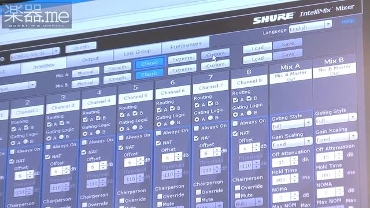
Task: Enable Chairperson Override for Channel 8
Action: click(238, 188)
